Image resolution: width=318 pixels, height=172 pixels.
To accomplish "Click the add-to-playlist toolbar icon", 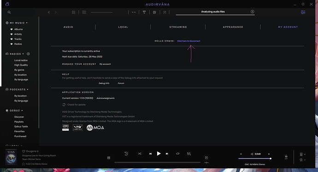I will point(165,12).
